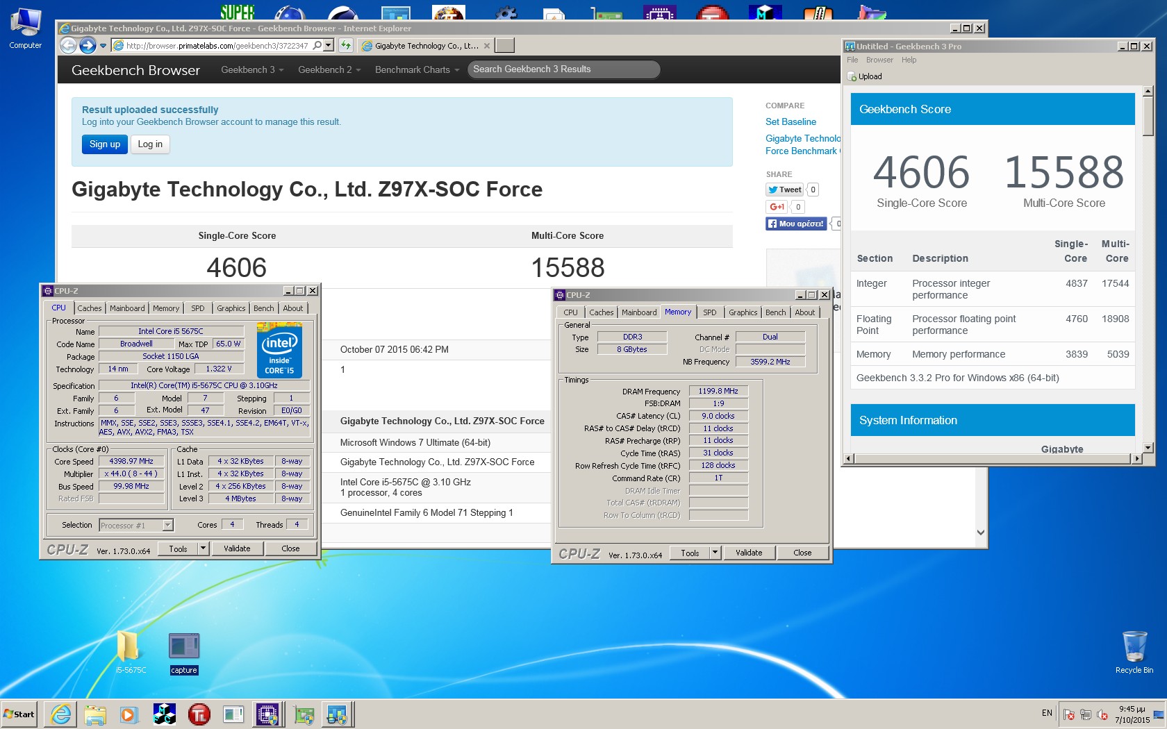1167x729 pixels.
Task: Open the address bar autocomplete dropdown
Action: coord(329,46)
